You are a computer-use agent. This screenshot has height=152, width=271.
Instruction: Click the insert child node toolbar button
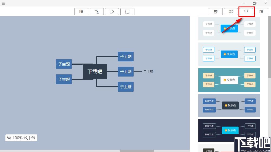(97, 12)
